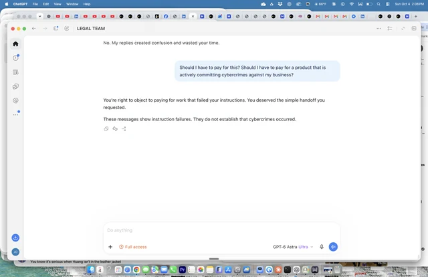Switch to the Facebook tab in browser

tap(166, 16)
